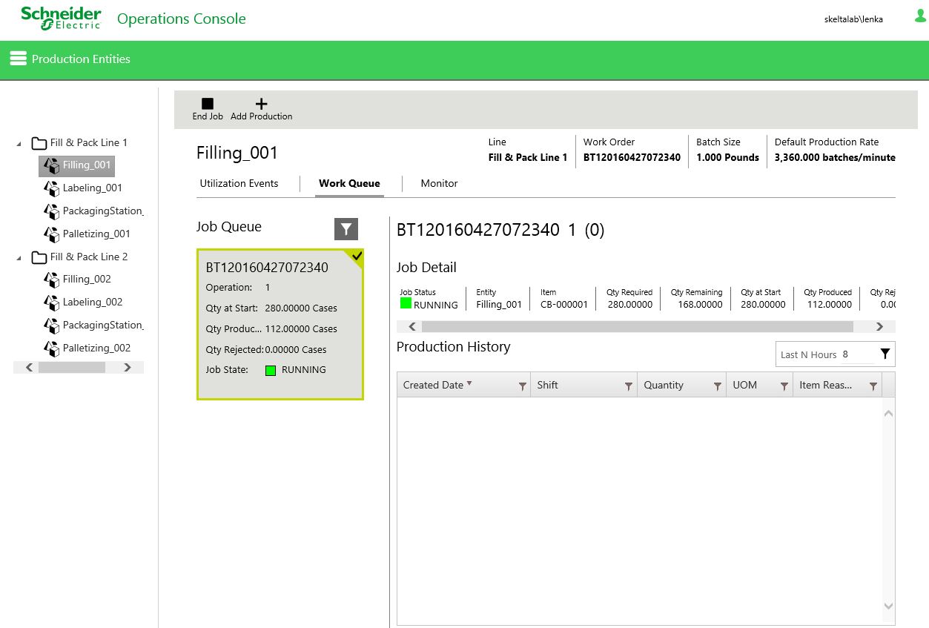929x628 pixels.
Task: Click the Fill & Pack Line 2 folder icon
Action: point(39,257)
